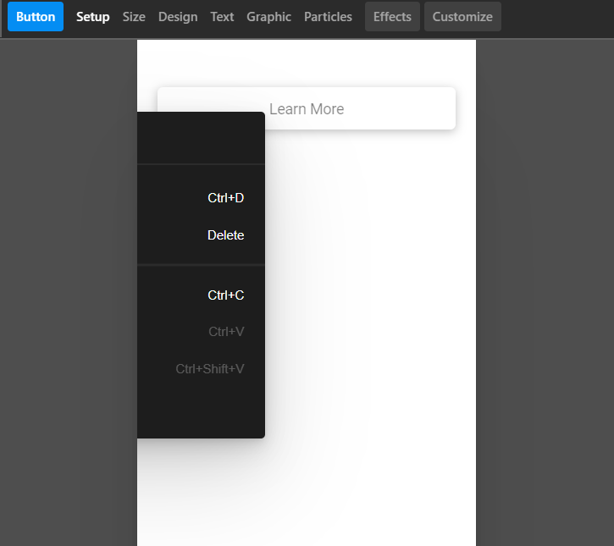Switch to the Particles tab
Image resolution: width=614 pixels, height=546 pixels.
pyautogui.click(x=328, y=17)
